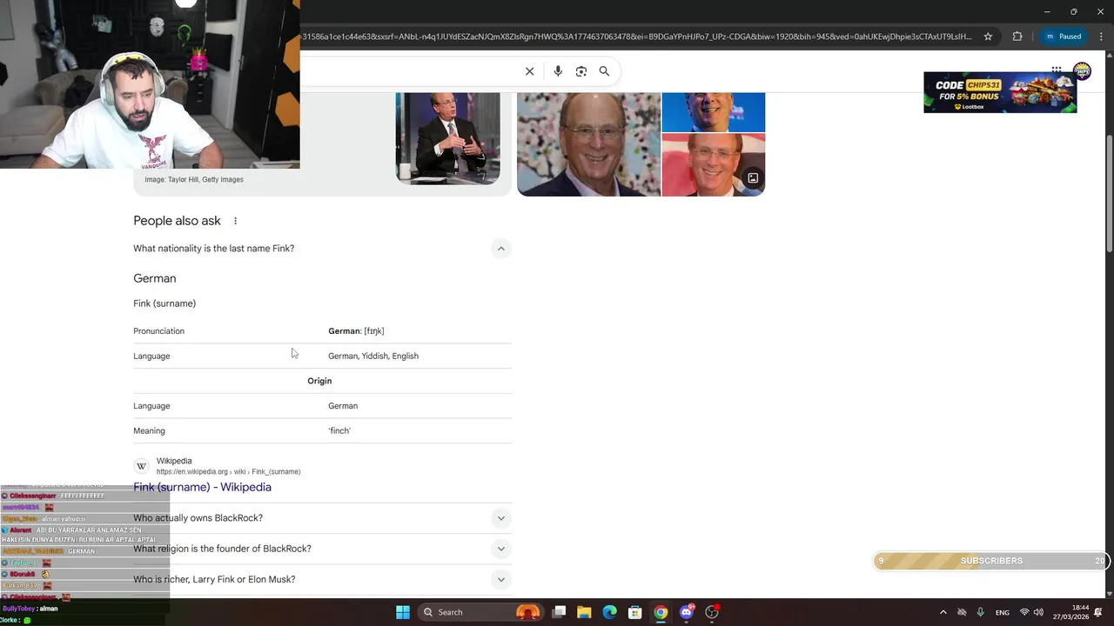
Task: Click the magnifier search submit icon
Action: 604,71
